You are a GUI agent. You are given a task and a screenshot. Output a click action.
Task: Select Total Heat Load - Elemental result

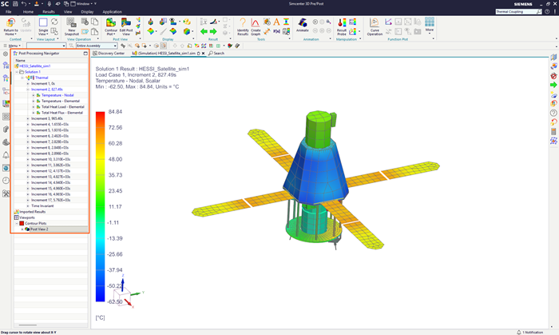63,106
